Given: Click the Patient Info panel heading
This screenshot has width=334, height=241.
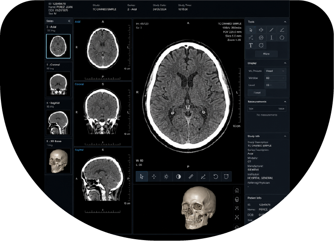Looking at the screenshot, I should click(x=254, y=198).
